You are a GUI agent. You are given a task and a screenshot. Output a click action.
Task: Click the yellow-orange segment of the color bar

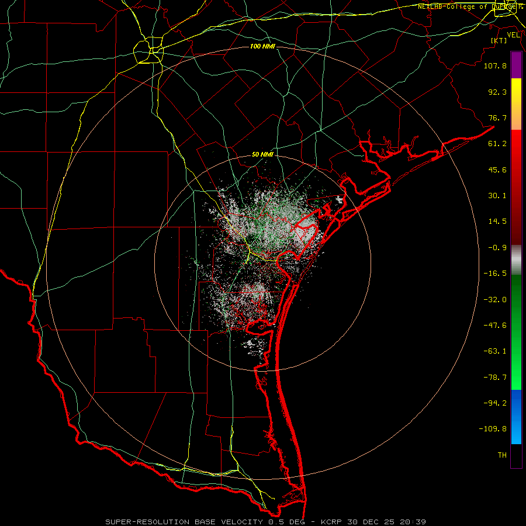point(516,104)
